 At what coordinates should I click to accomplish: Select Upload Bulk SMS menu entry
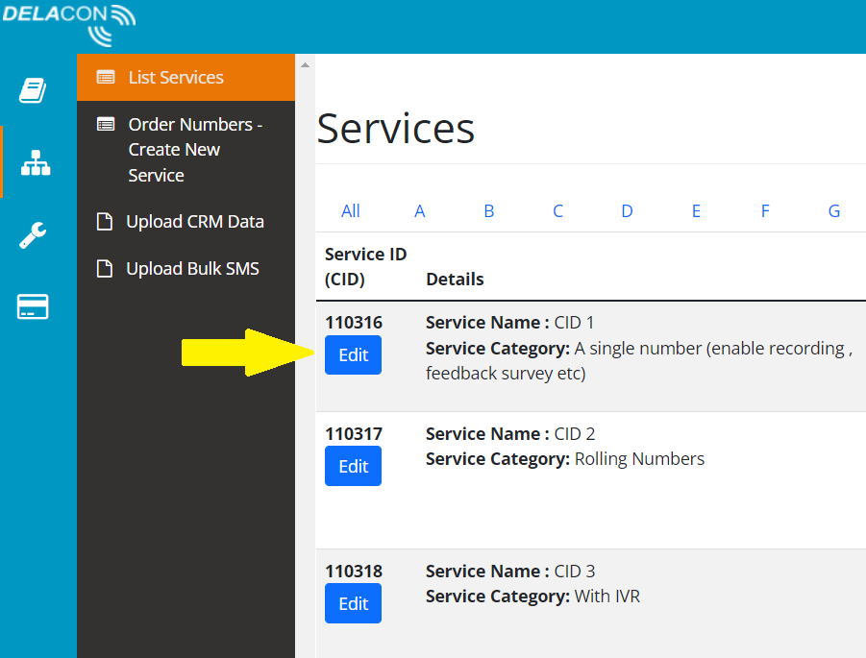point(186,269)
